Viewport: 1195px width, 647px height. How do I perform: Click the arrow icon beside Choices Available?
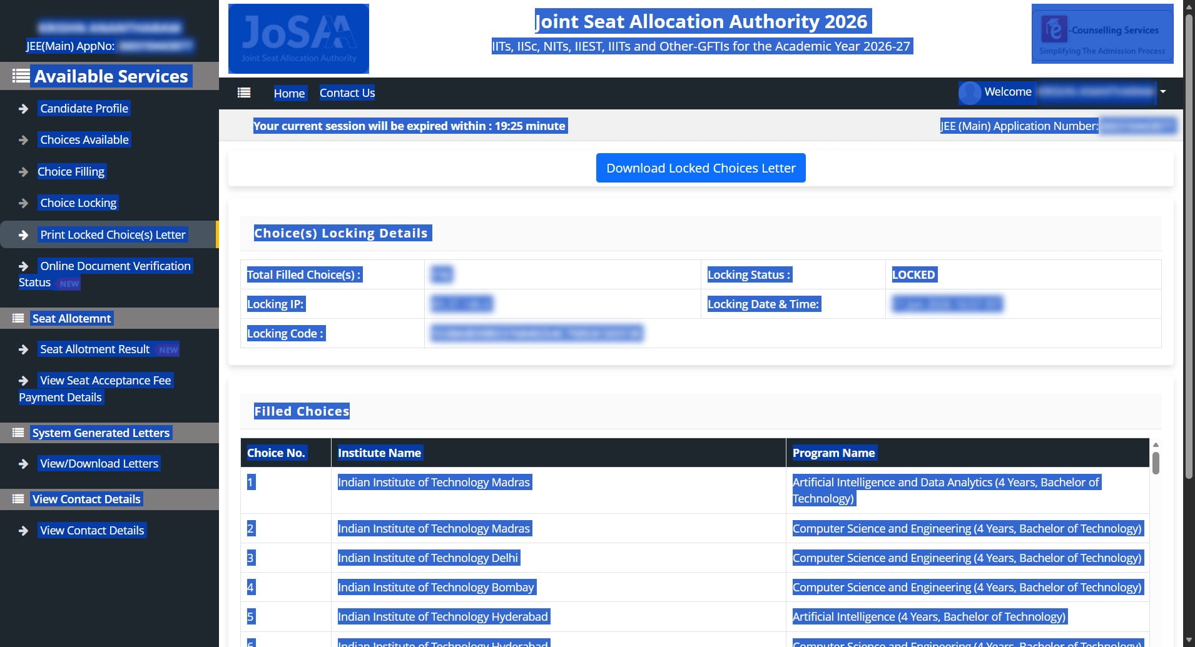(x=24, y=140)
